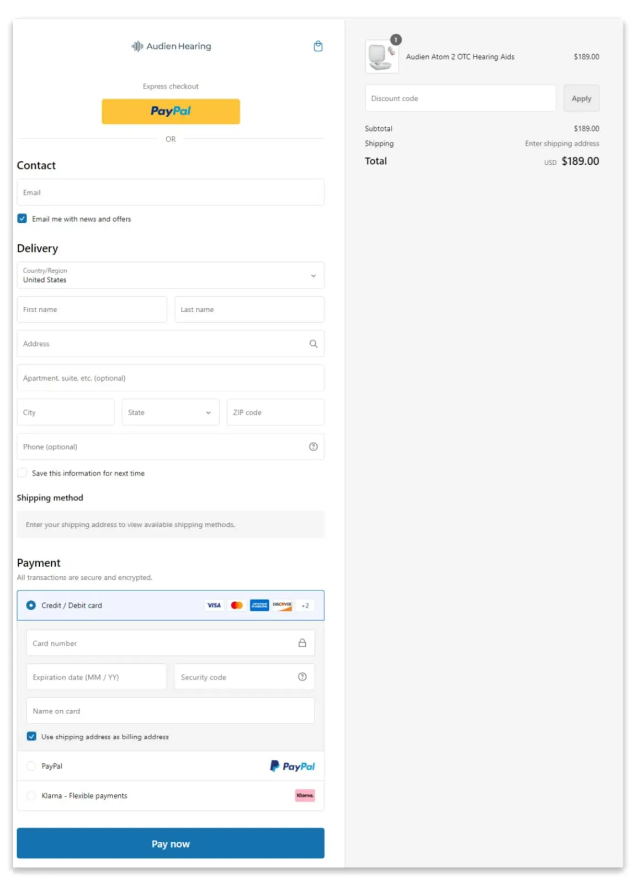Screen dimensions: 637x881
Task: Click the Pay now button
Action: point(171,843)
